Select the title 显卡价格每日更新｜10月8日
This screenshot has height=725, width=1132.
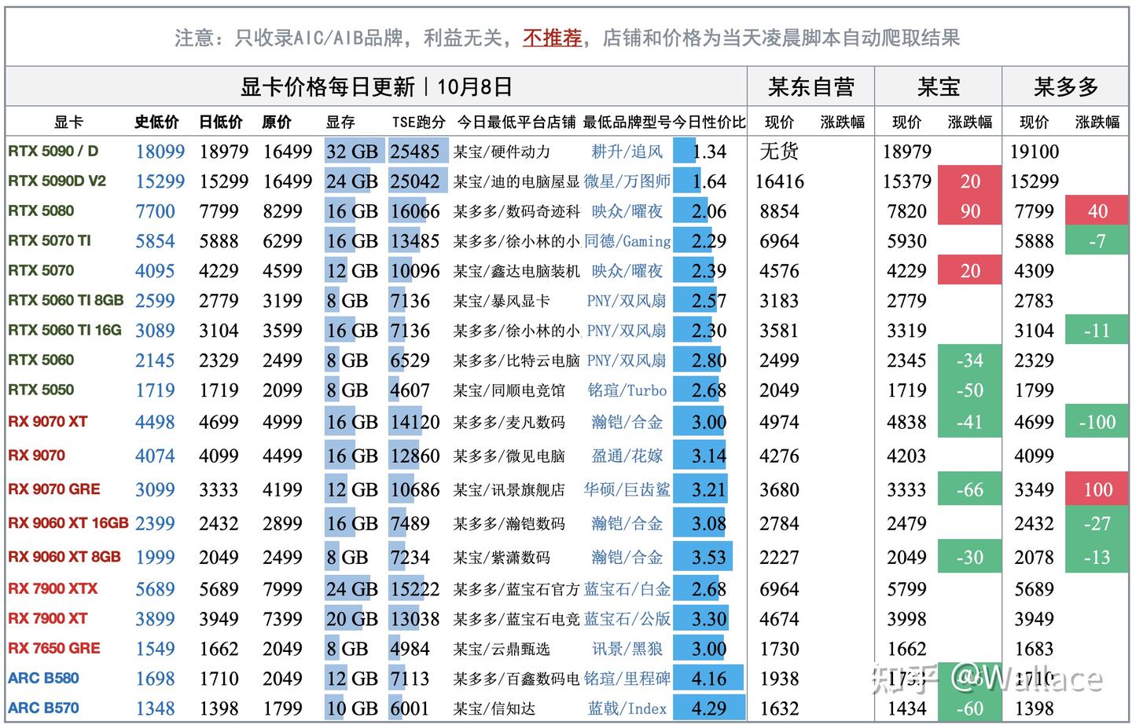[x=376, y=86]
